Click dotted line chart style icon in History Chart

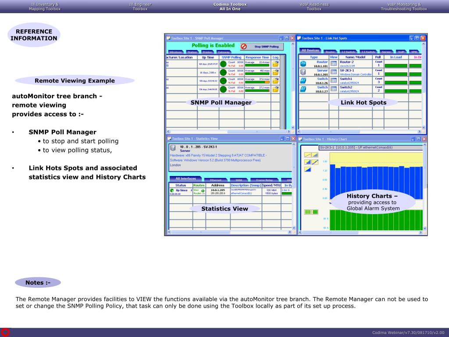pos(315,162)
